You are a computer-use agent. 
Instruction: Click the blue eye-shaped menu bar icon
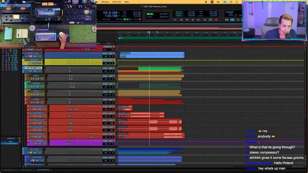[x=225, y=2]
